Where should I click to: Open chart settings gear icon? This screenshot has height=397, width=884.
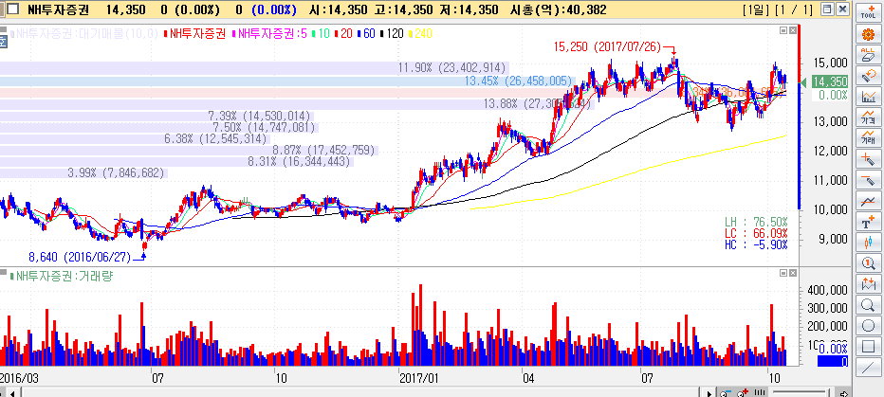pos(868,34)
